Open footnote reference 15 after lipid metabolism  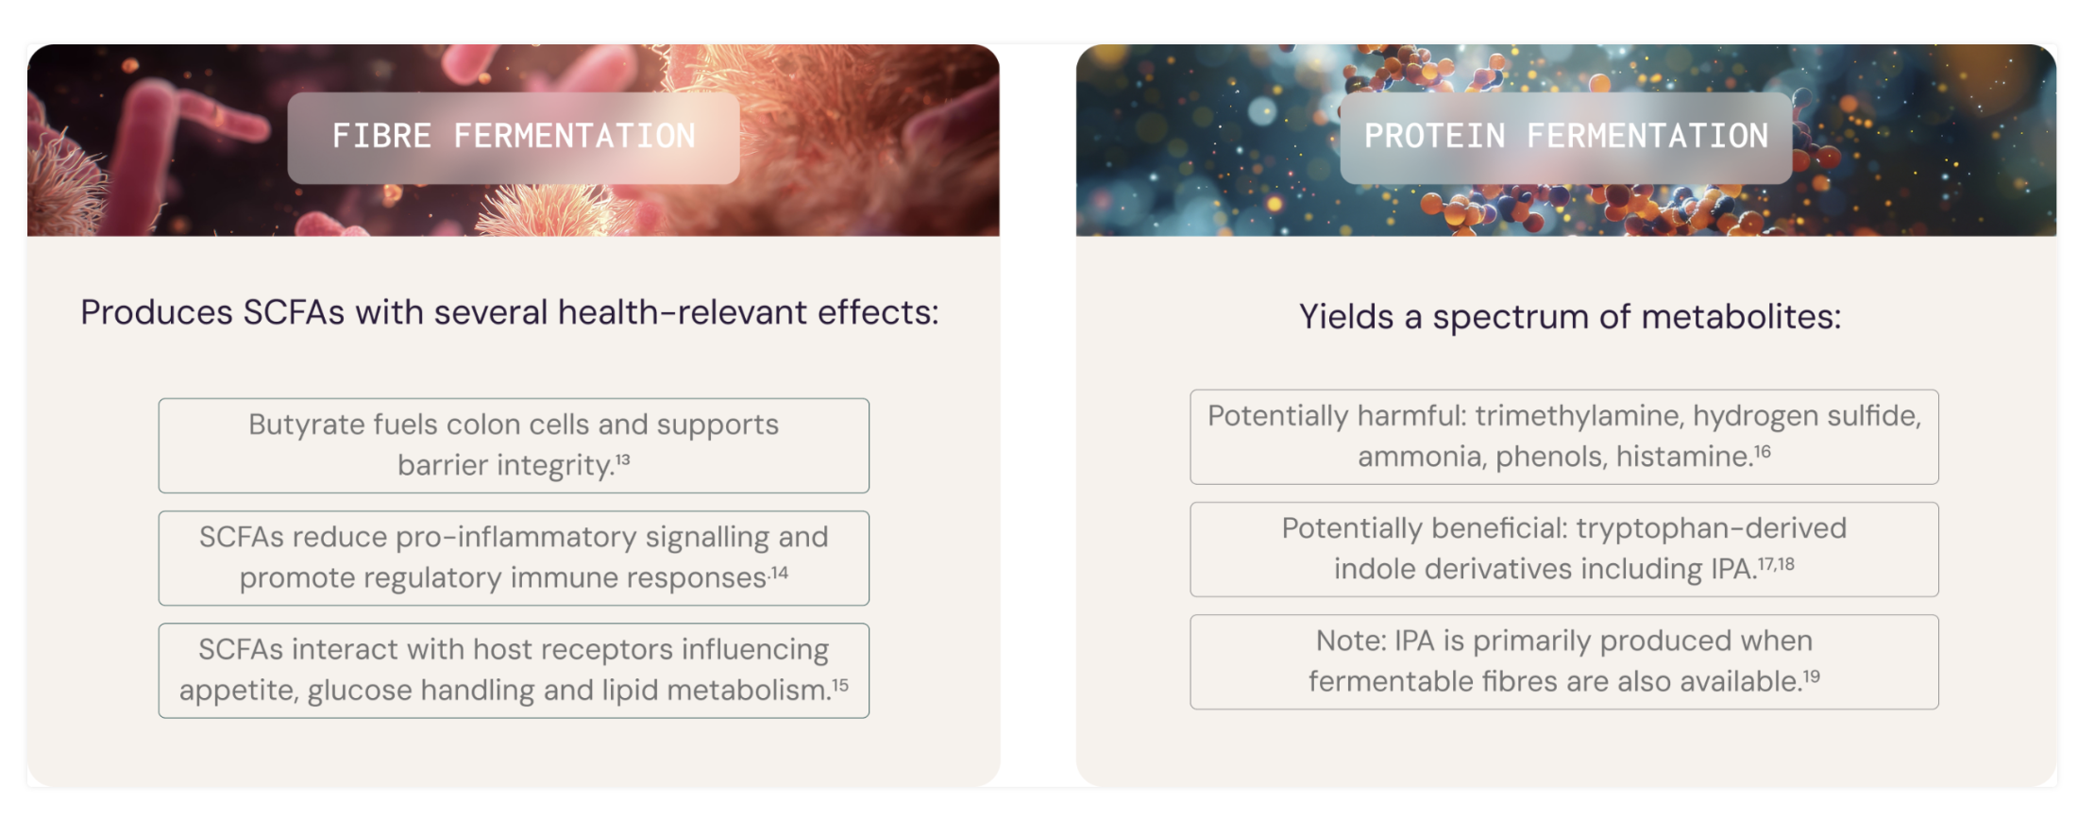[x=840, y=685]
